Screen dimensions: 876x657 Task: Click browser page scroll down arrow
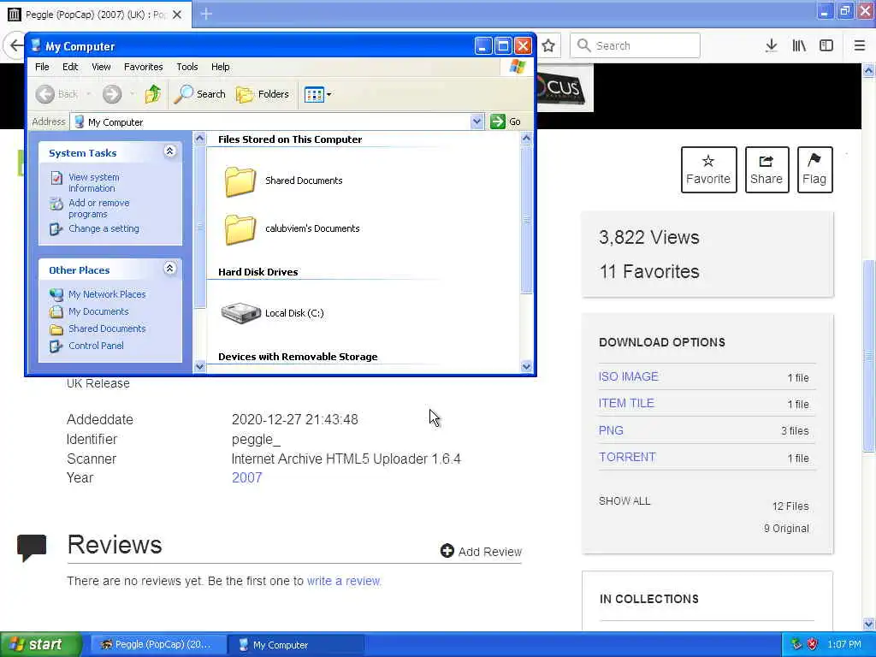pos(869,624)
